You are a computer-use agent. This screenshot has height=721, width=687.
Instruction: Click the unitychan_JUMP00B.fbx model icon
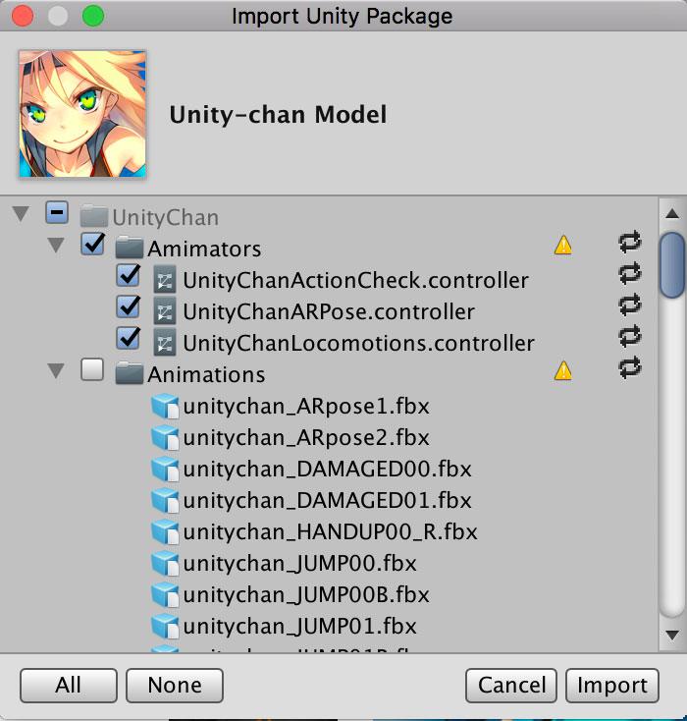tap(165, 594)
